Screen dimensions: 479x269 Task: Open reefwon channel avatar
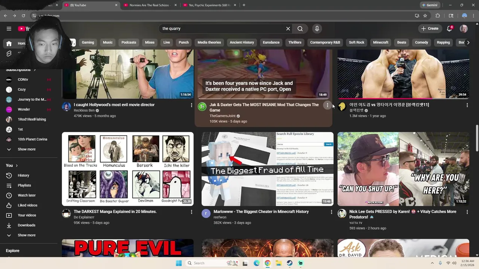pyautogui.click(x=206, y=213)
